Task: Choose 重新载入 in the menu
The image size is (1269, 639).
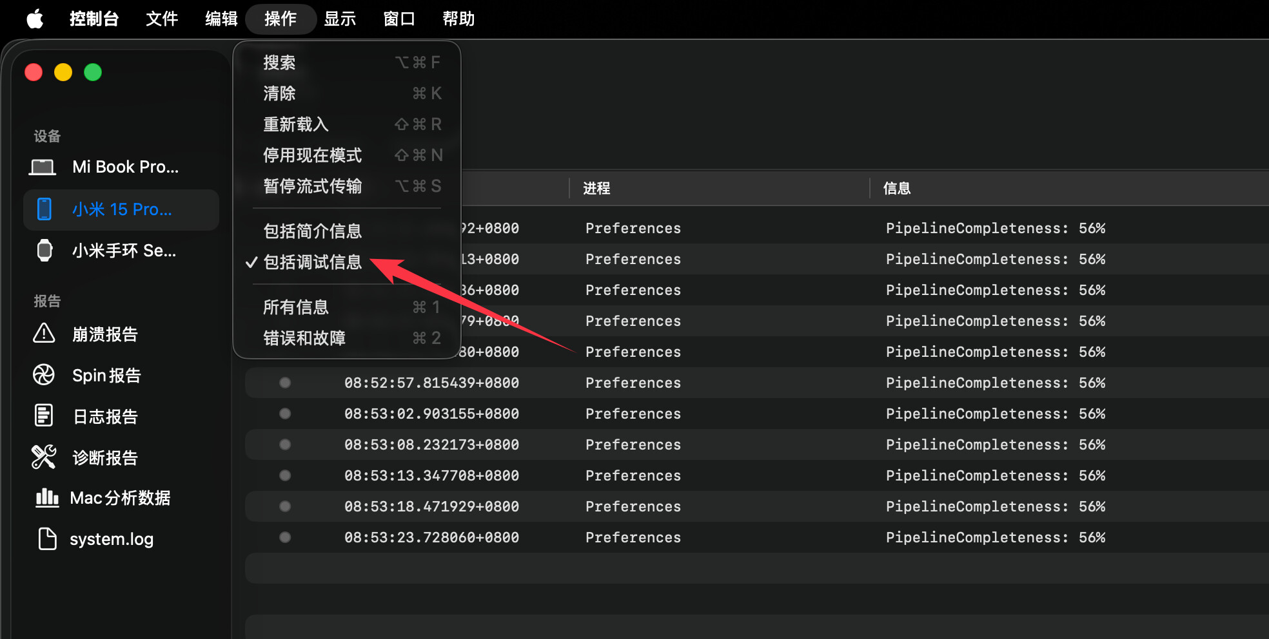Action: 347,124
